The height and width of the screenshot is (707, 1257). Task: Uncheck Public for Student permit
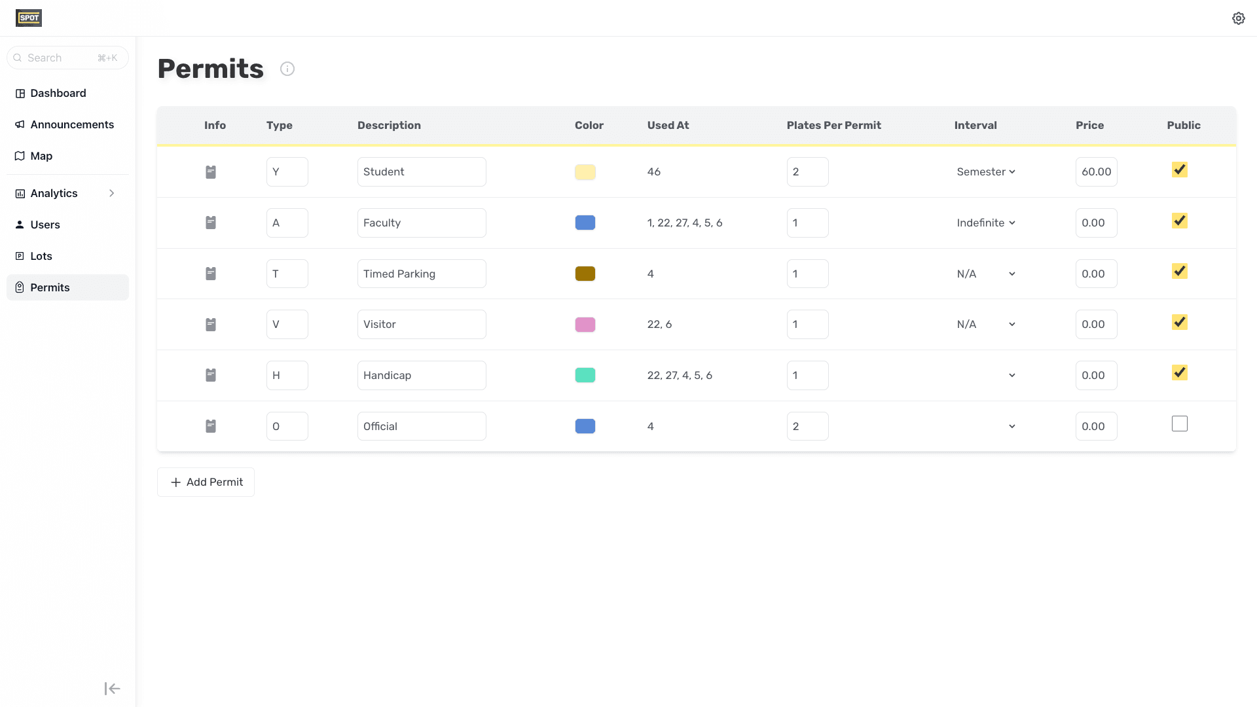coord(1179,170)
